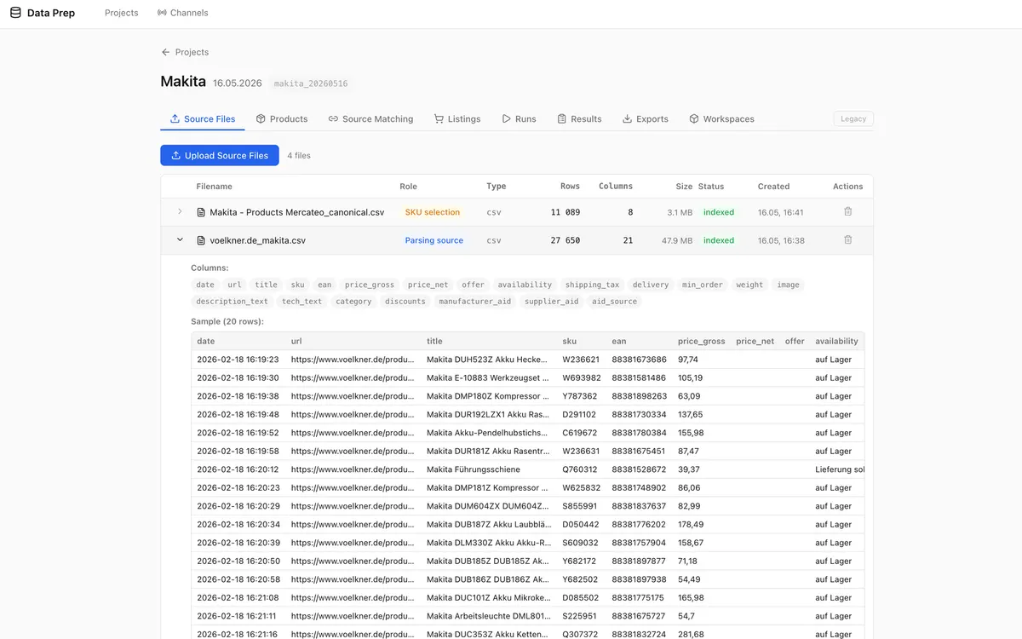Click cart icon on Listings tab
1022x639 pixels.
coord(439,119)
